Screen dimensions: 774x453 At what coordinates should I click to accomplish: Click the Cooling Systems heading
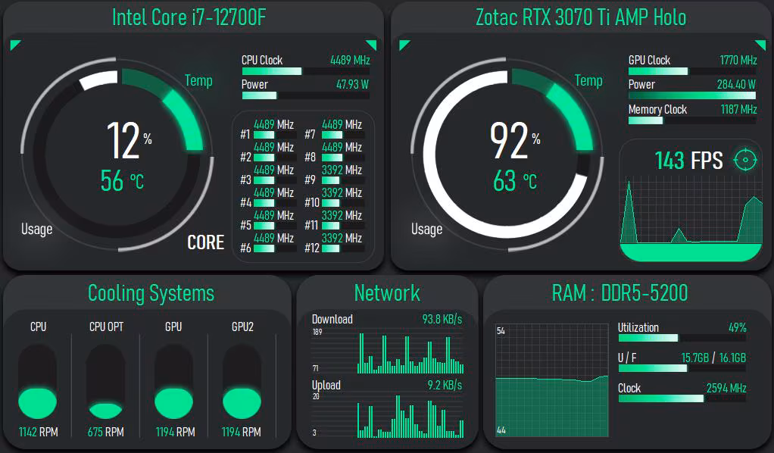pyautogui.click(x=151, y=293)
